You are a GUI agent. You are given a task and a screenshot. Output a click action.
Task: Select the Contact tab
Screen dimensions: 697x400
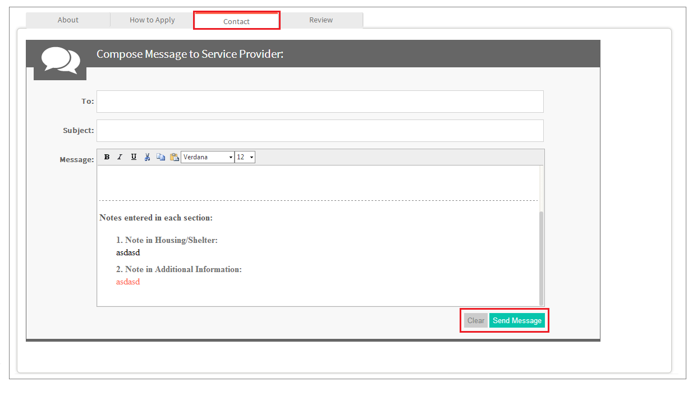[236, 21]
